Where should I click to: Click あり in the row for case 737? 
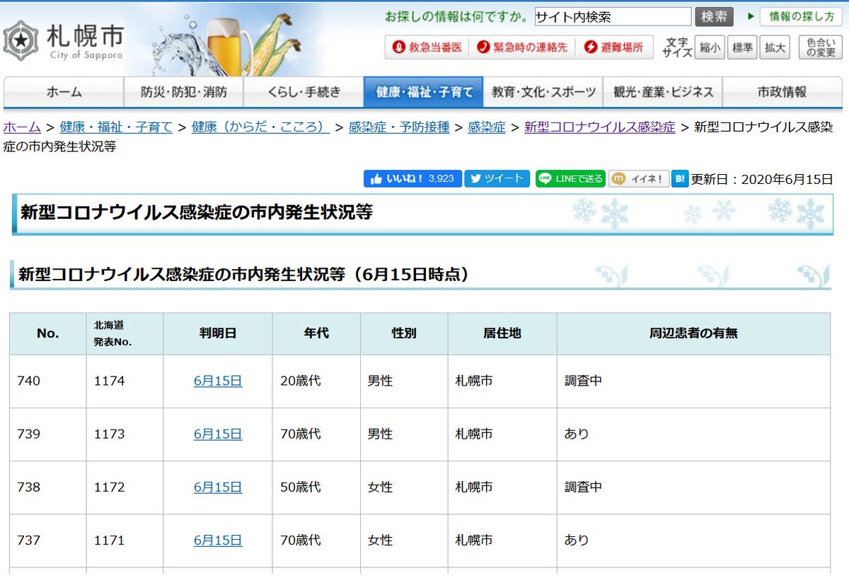pyautogui.click(x=577, y=540)
